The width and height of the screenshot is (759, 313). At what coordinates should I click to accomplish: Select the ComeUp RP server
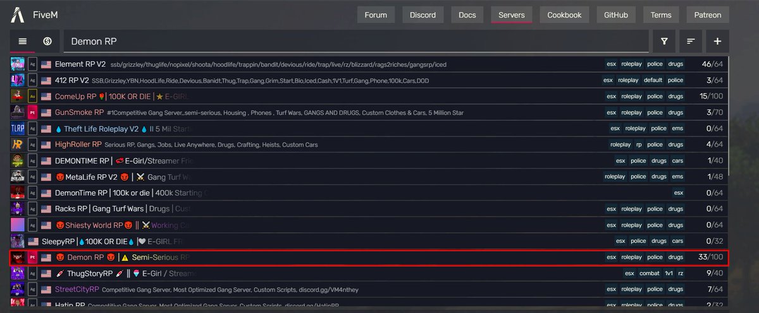pyautogui.click(x=369, y=96)
